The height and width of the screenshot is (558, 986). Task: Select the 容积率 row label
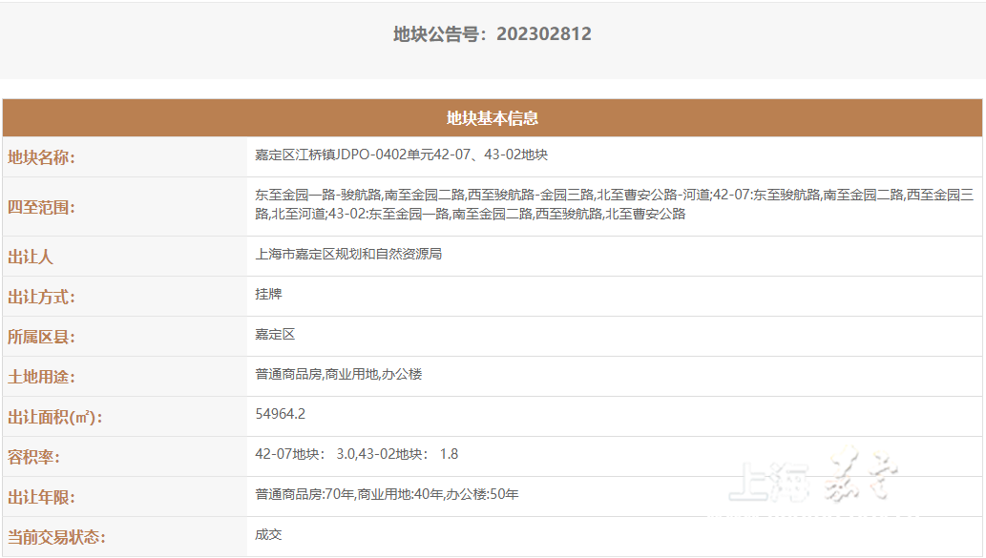click(34, 457)
